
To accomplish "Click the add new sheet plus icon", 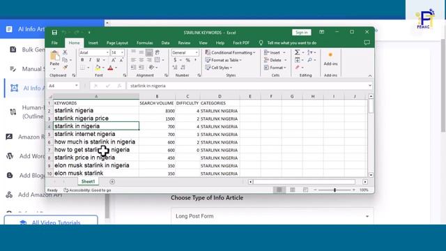I will (112, 181).
